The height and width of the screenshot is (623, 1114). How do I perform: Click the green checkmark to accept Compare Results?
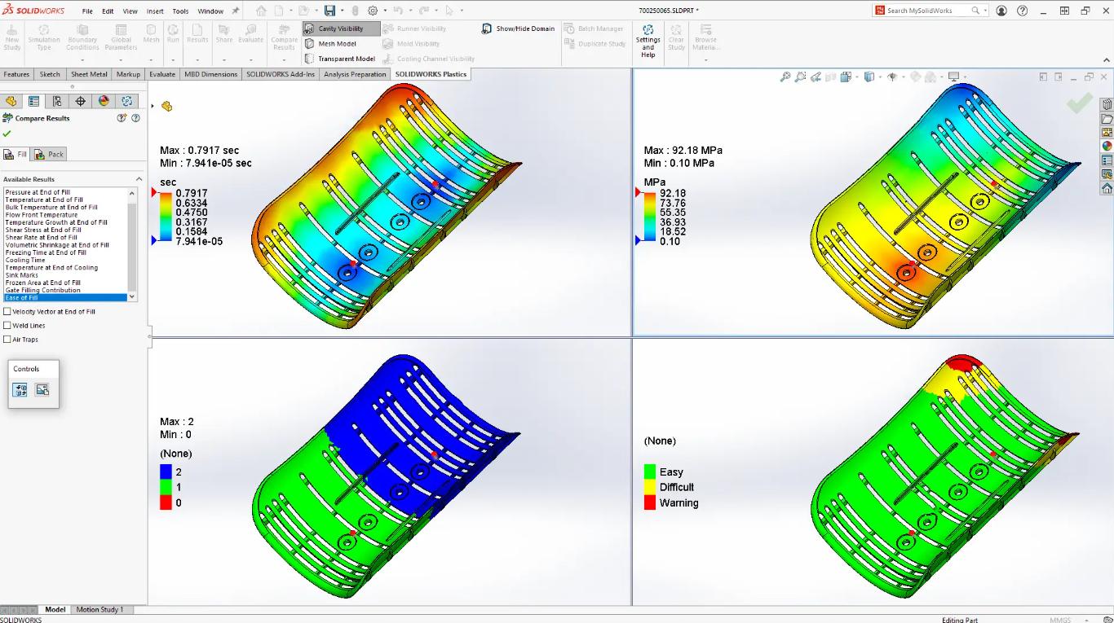point(7,134)
